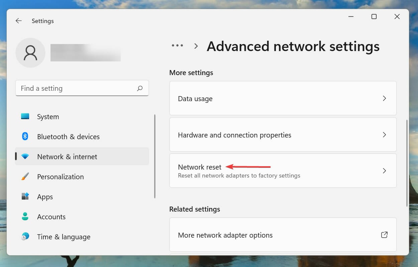Open Data usage chevron arrow
Image resolution: width=418 pixels, height=267 pixels.
pos(385,98)
